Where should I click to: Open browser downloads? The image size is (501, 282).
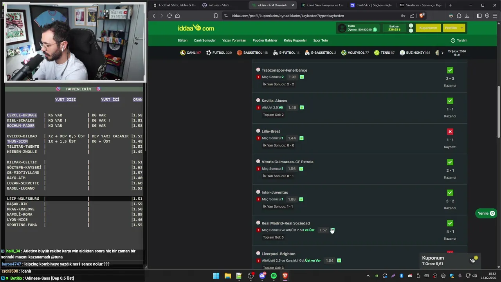466,16
